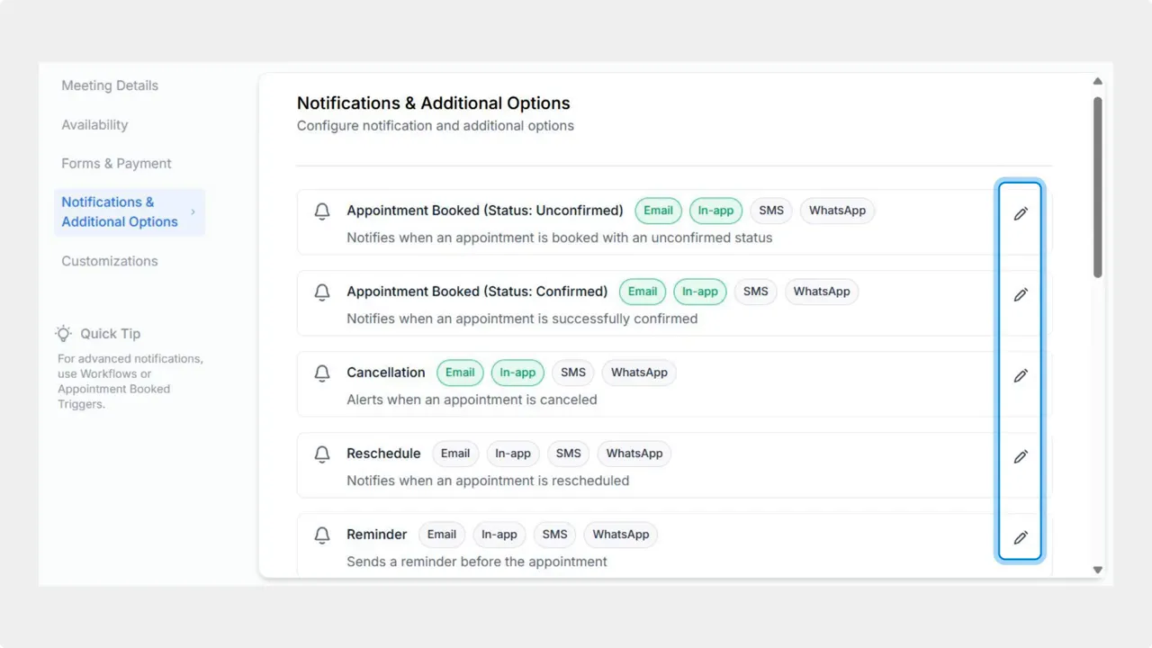1152x648 pixels.
Task: Click the bell icon beside Reminder
Action: [x=321, y=535]
